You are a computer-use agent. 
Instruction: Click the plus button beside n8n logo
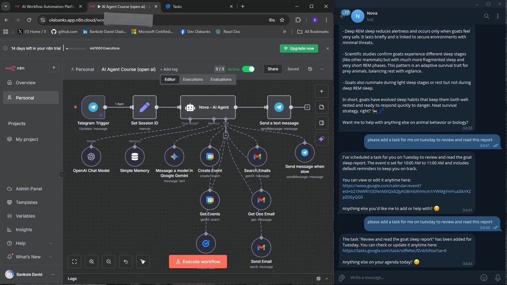pos(54,68)
